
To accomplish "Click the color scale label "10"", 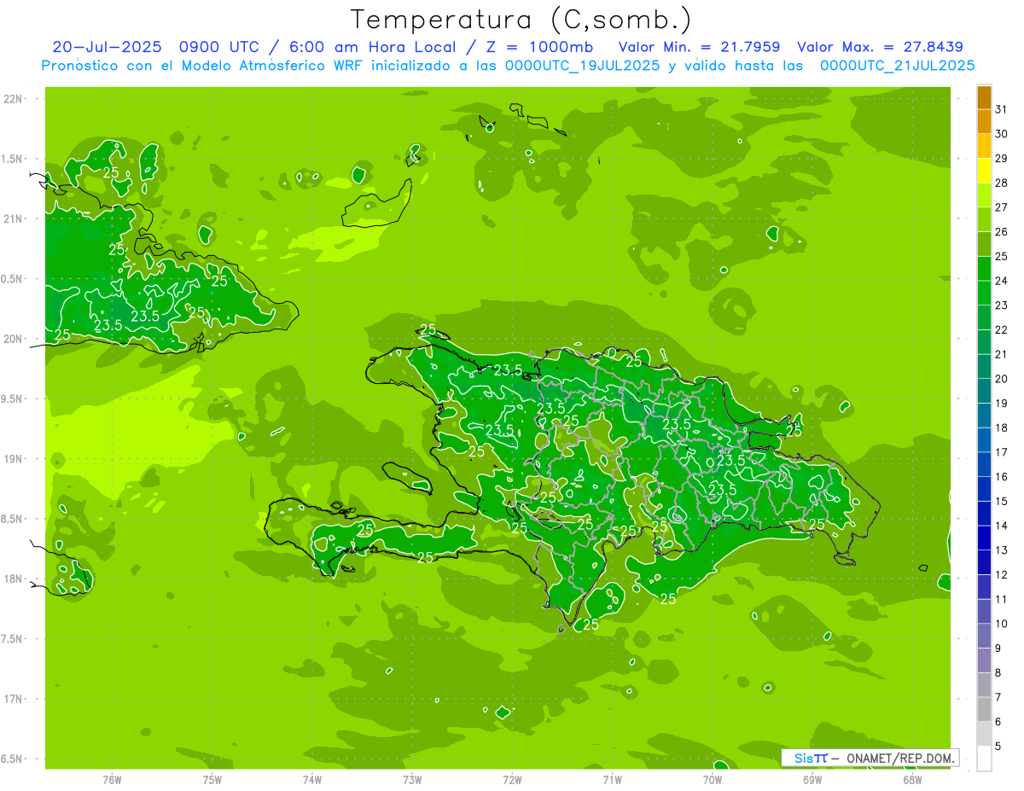I will [x=1002, y=624].
